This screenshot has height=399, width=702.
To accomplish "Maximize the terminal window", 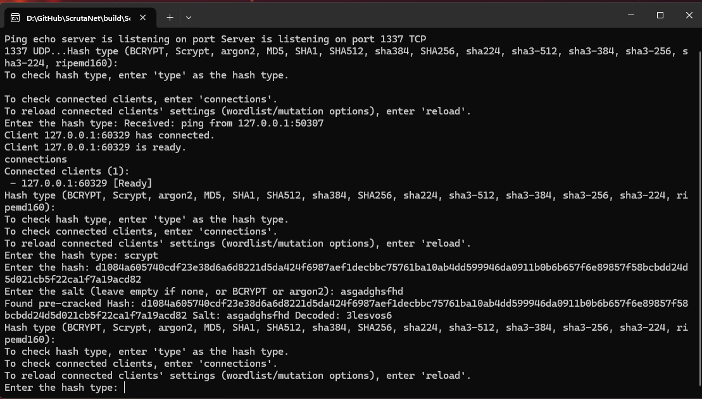I will 660,15.
